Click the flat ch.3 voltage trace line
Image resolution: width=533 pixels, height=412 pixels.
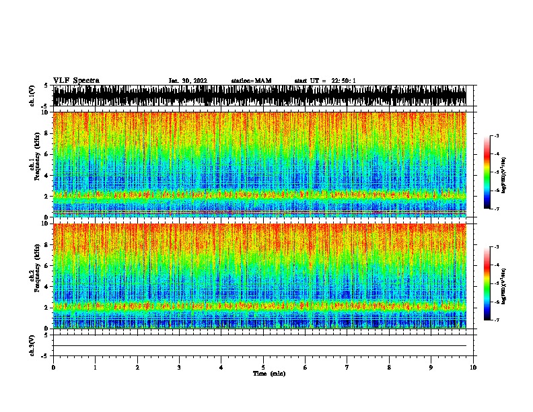click(x=260, y=346)
